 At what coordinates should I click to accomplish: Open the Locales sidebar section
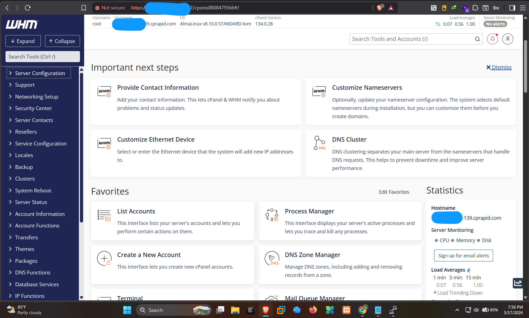(x=24, y=155)
